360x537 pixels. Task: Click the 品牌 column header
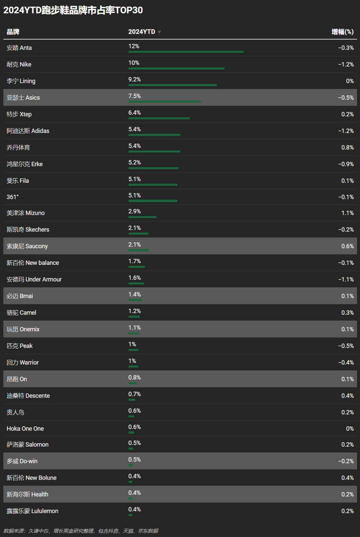coord(13,32)
